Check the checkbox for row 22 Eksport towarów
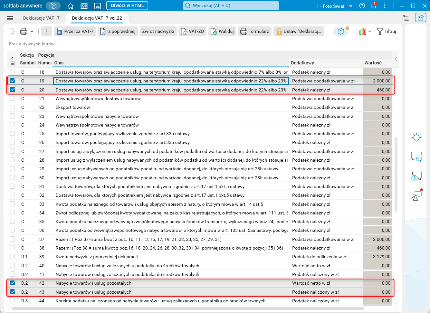Image resolution: width=430 pixels, height=313 pixels. [13, 107]
